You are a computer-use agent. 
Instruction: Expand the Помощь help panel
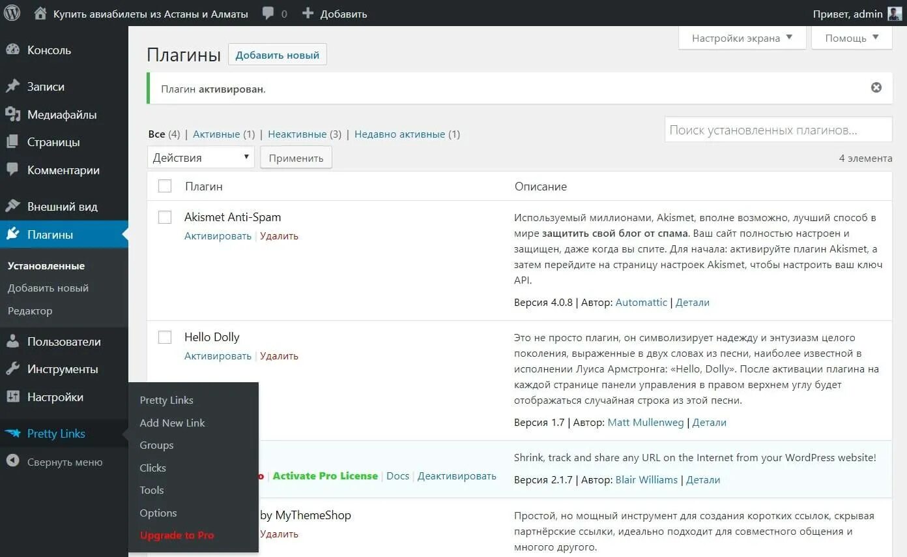click(852, 38)
